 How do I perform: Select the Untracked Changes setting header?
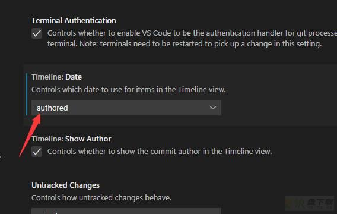65,185
